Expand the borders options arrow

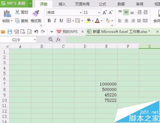tap(73, 21)
